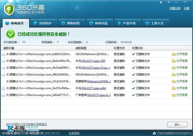Click folder icon for virussign.com_bdb9133914 row

tap(174, 54)
